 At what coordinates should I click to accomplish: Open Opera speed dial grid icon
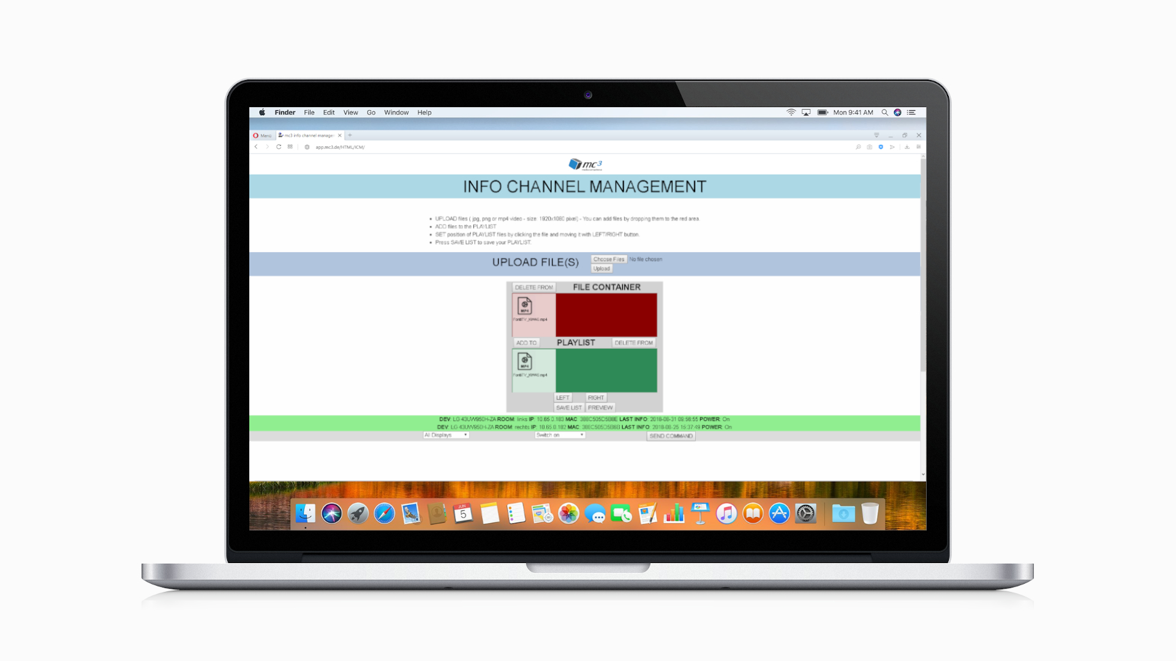(290, 147)
